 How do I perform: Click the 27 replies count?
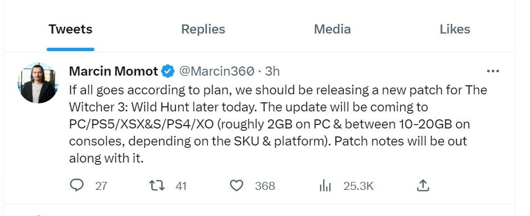(x=101, y=186)
